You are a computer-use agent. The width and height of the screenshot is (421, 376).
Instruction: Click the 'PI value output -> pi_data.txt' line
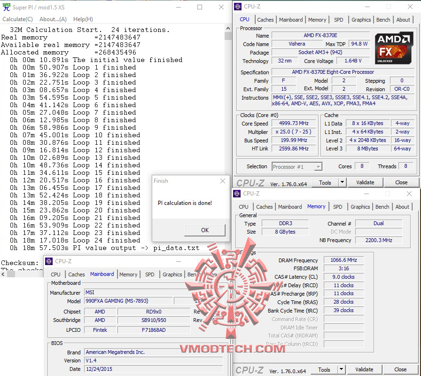[105, 248]
